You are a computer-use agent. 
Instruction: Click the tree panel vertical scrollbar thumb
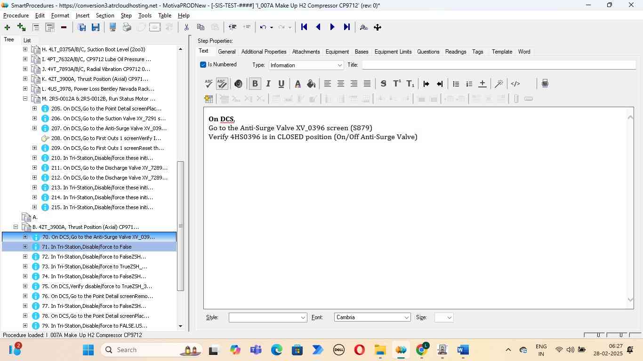pyautogui.click(x=180, y=226)
